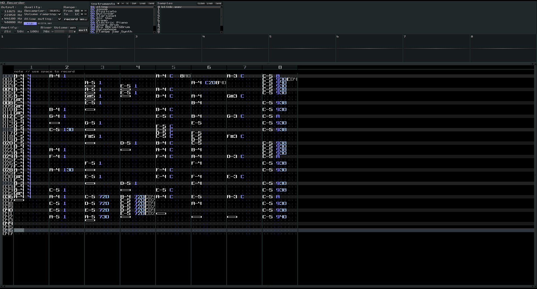
Task: Toggle the Volume ramping checkbox
Action: click(60, 14)
